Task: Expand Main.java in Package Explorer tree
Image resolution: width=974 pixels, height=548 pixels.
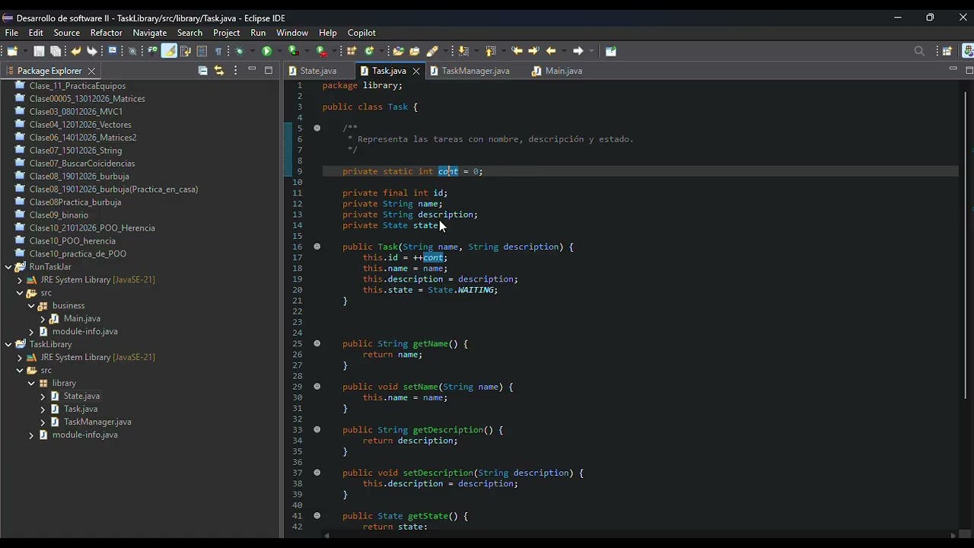Action: pos(43,319)
